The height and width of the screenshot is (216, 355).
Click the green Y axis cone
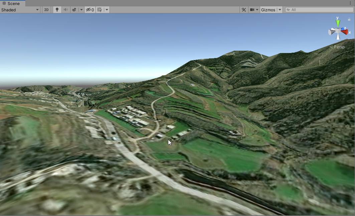[338, 23]
